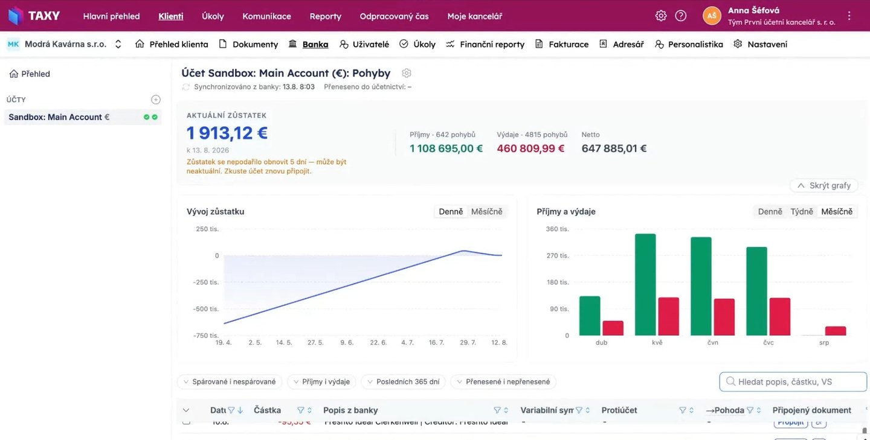Select the Banka tab
The image size is (870, 440).
[309, 44]
